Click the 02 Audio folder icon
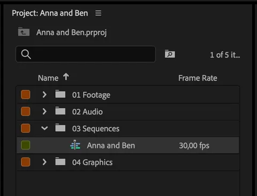 point(61,111)
